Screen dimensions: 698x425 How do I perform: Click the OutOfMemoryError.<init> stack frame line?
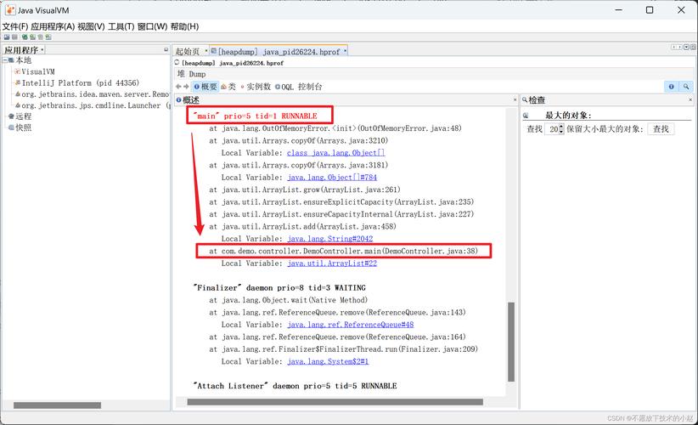pyautogui.click(x=335, y=128)
